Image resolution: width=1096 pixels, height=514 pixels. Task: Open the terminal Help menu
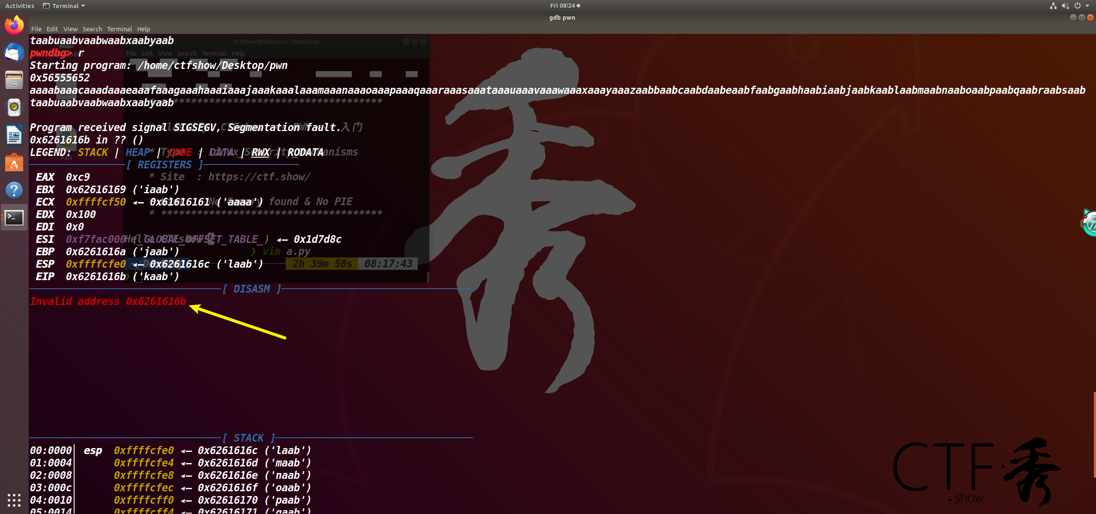pyautogui.click(x=144, y=29)
